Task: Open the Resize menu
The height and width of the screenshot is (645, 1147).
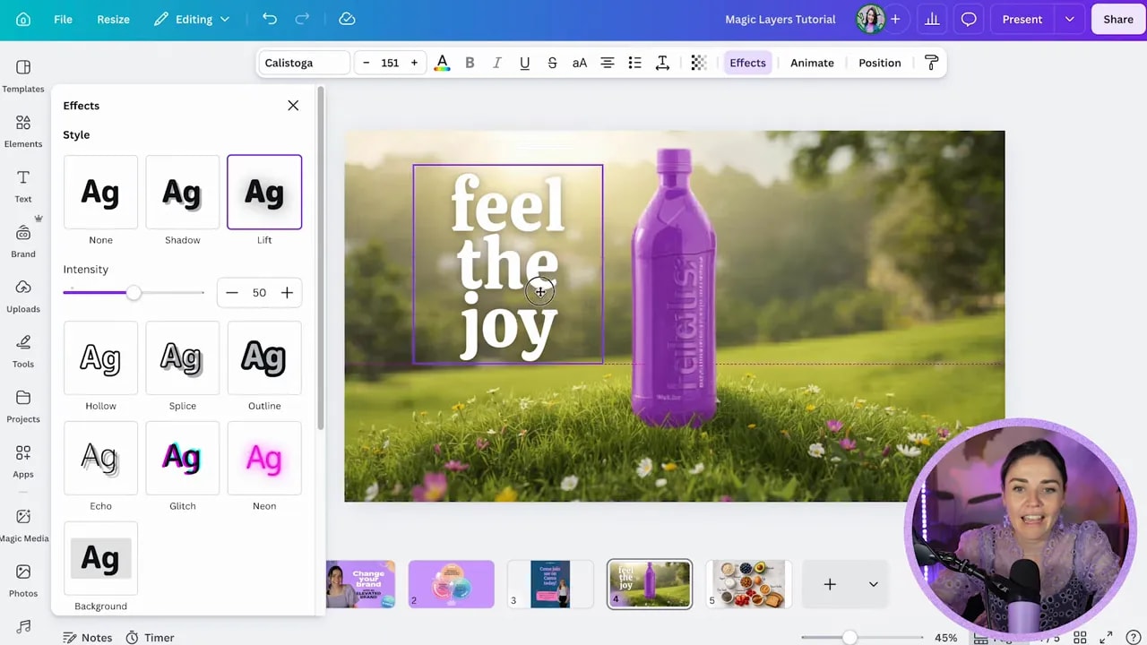Action: (x=113, y=19)
